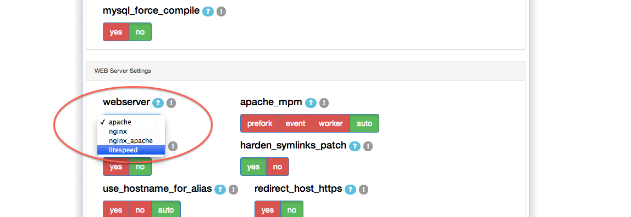
Task: Select prefork for apache_mpm
Action: pos(259,123)
